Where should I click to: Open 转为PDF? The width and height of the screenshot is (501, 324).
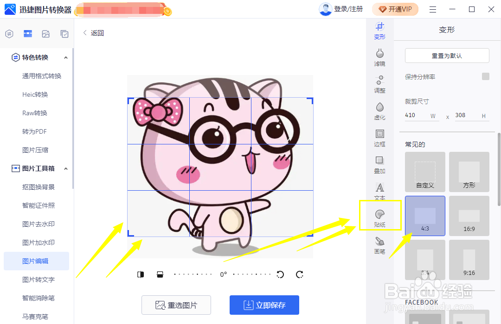tap(34, 131)
